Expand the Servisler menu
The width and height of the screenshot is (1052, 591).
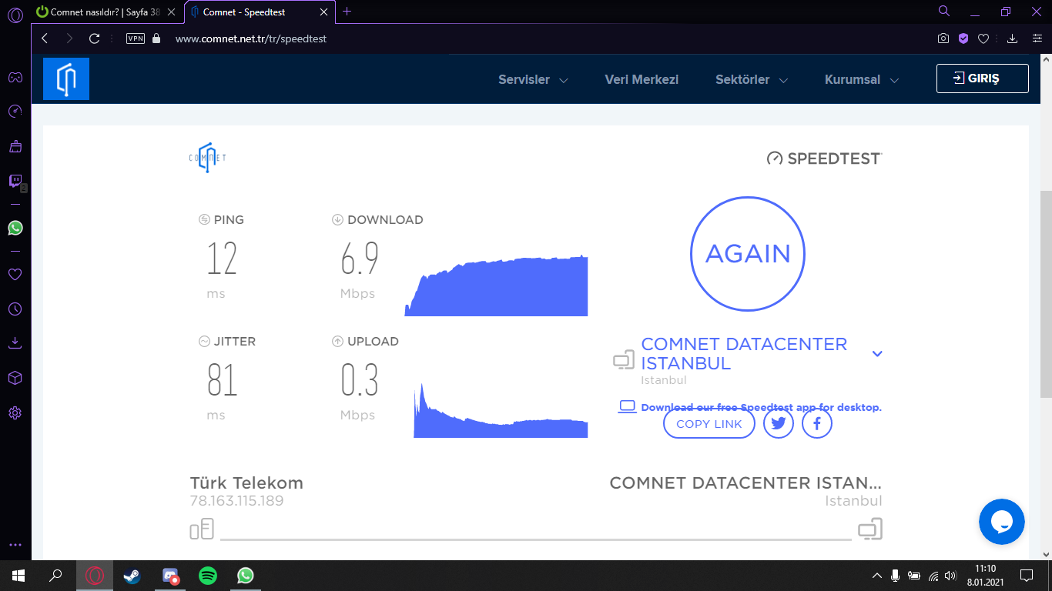click(x=533, y=79)
